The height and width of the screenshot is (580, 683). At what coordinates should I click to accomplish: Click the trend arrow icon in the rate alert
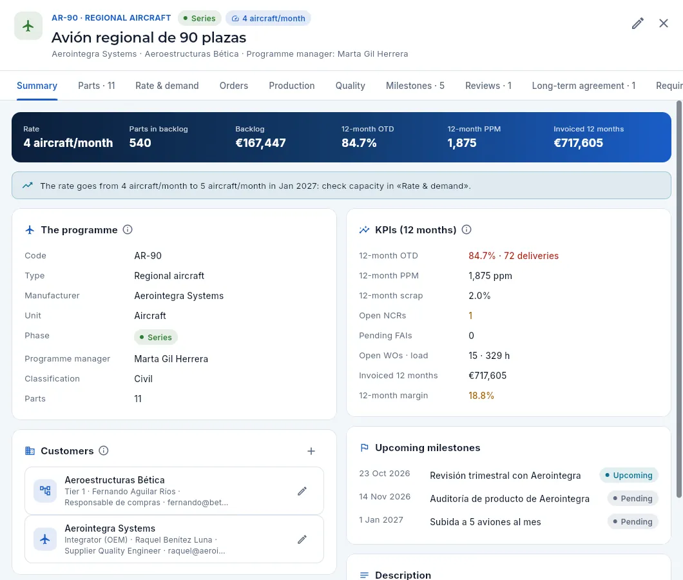(x=28, y=186)
